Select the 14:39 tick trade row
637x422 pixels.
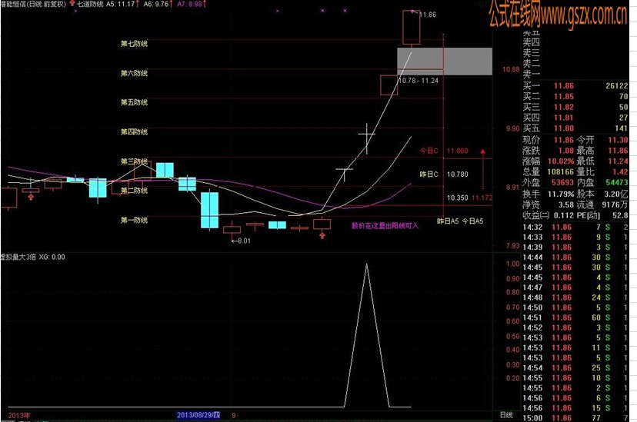pyautogui.click(x=575, y=248)
